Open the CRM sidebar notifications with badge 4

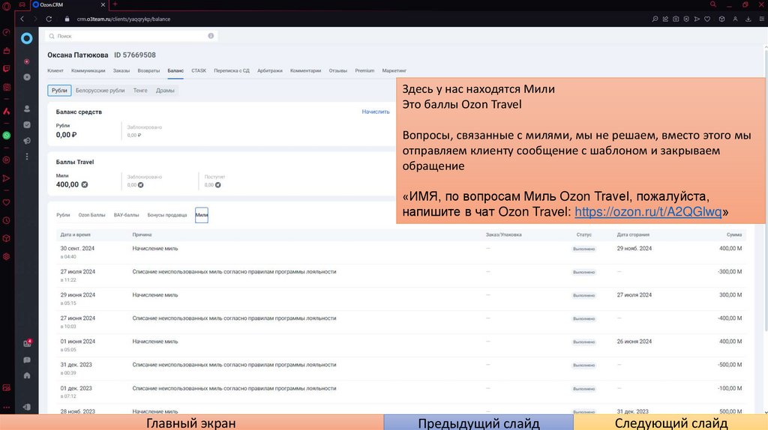click(x=28, y=343)
